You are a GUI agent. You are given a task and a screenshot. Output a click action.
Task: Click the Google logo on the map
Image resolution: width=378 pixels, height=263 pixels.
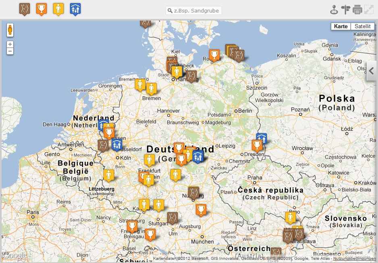point(14,255)
